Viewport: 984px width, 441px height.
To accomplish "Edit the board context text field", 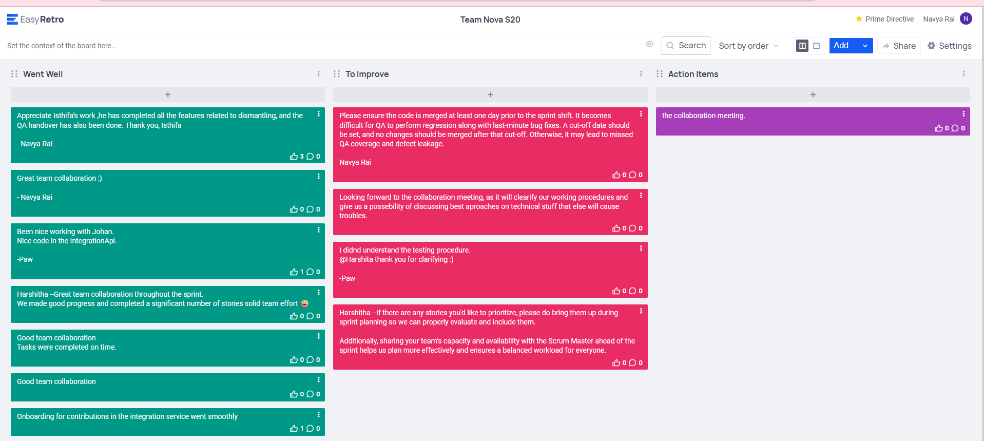I will (62, 46).
